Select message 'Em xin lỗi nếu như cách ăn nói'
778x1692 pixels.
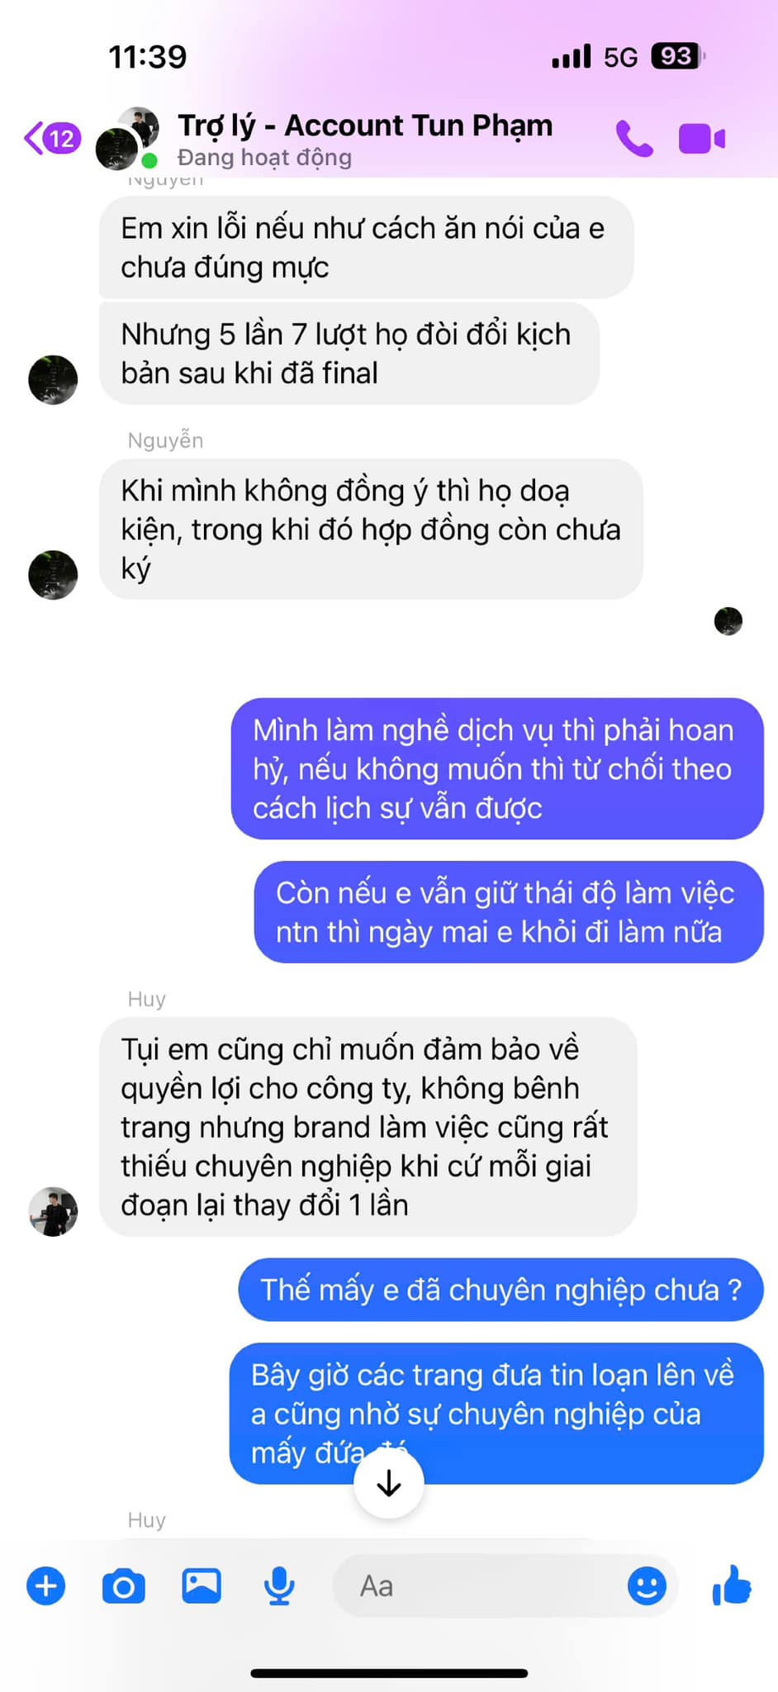pos(367,247)
